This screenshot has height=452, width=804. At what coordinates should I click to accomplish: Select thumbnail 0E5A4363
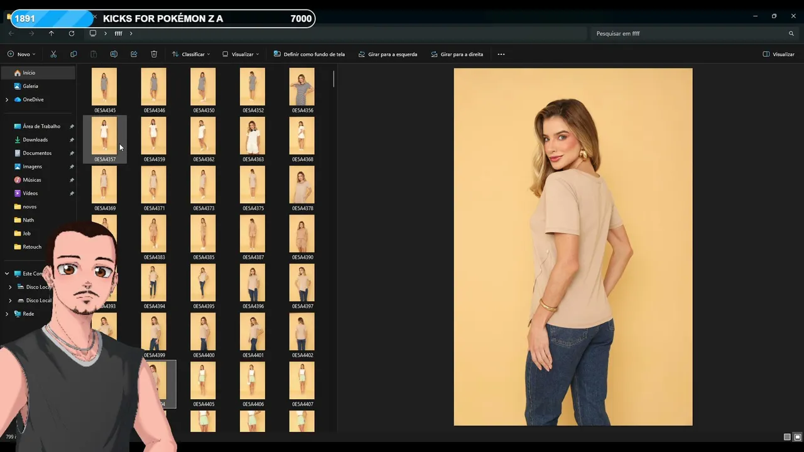pyautogui.click(x=253, y=136)
